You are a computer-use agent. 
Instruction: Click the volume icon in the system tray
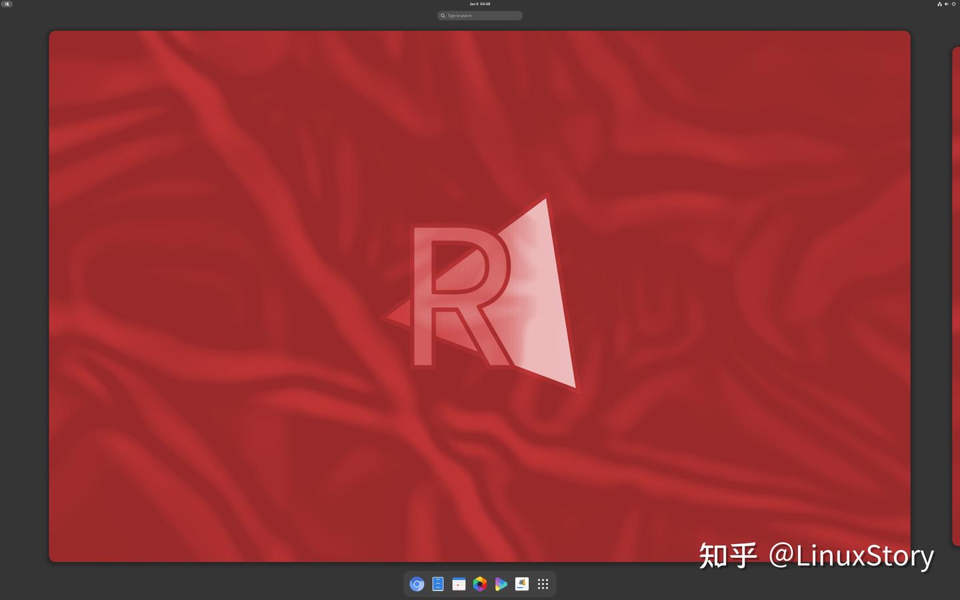pos(946,4)
